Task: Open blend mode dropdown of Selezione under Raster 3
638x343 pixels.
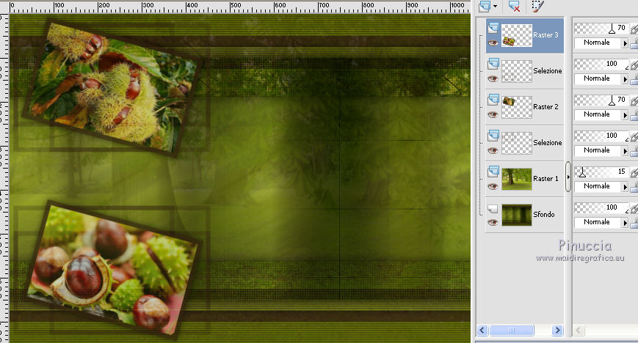Action: point(601,78)
